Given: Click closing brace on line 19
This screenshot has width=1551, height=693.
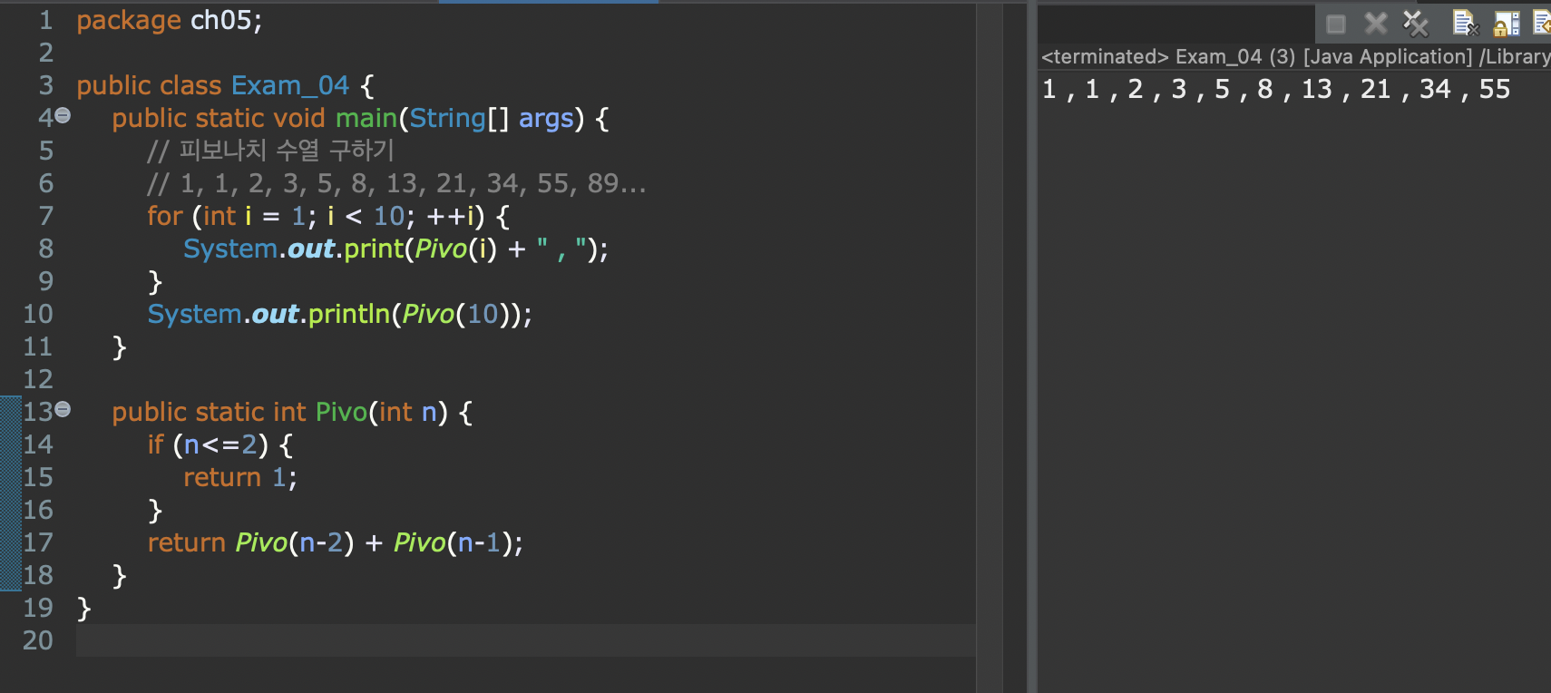Looking at the screenshot, I should coord(84,608).
